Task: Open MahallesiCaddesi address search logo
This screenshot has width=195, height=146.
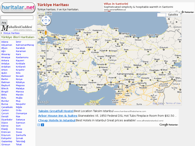Action: (x=17, y=28)
